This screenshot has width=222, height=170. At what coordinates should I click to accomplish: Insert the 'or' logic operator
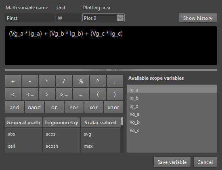pyautogui.click(x=54, y=107)
